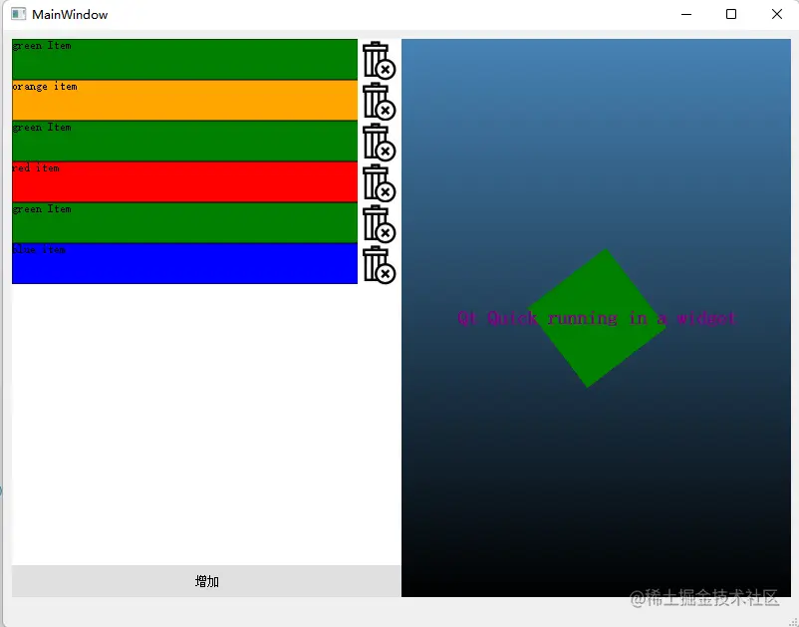Click the 'Qt Quick running in a widget' text
The height and width of the screenshot is (627, 799).
597,318
